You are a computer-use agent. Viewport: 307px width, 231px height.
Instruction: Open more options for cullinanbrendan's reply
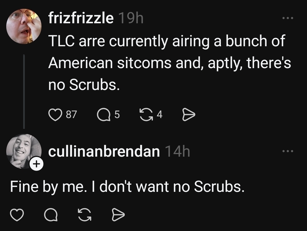287,151
